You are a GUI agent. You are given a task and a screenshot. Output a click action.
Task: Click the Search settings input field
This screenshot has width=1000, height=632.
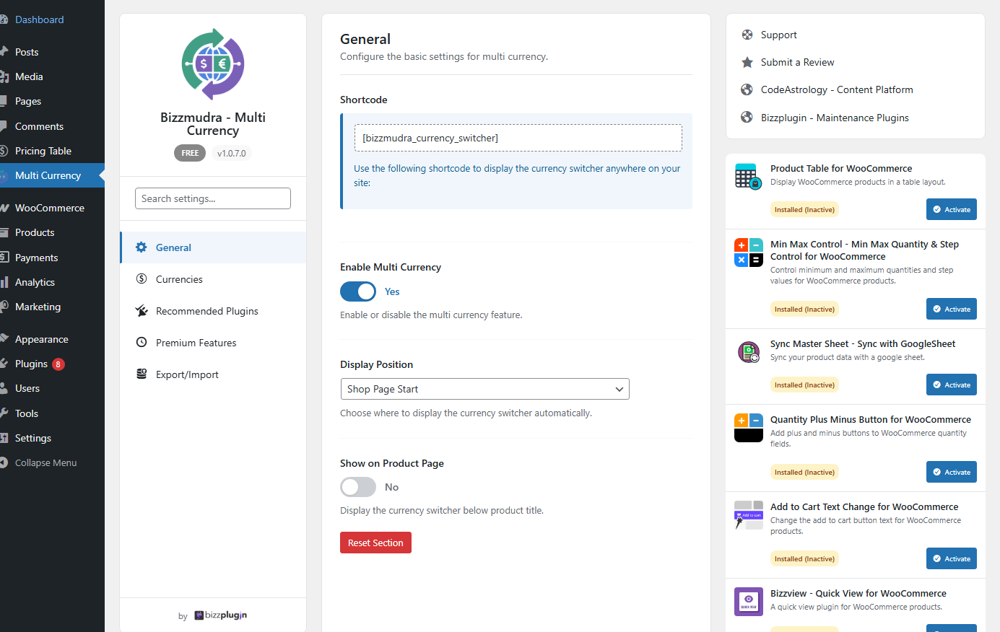click(213, 198)
